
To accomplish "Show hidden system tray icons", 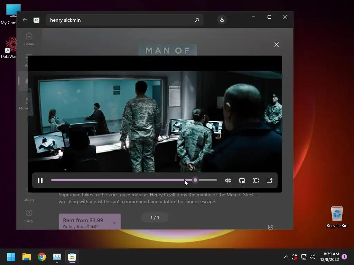I will point(286,257).
